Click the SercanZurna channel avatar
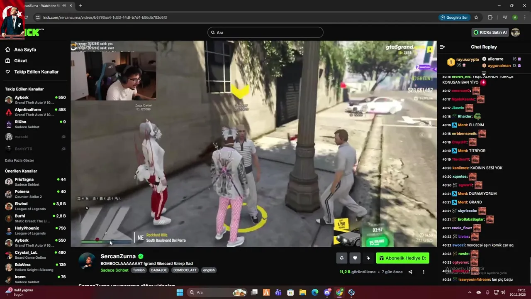The width and height of the screenshot is (531, 299). pyautogui.click(x=87, y=261)
